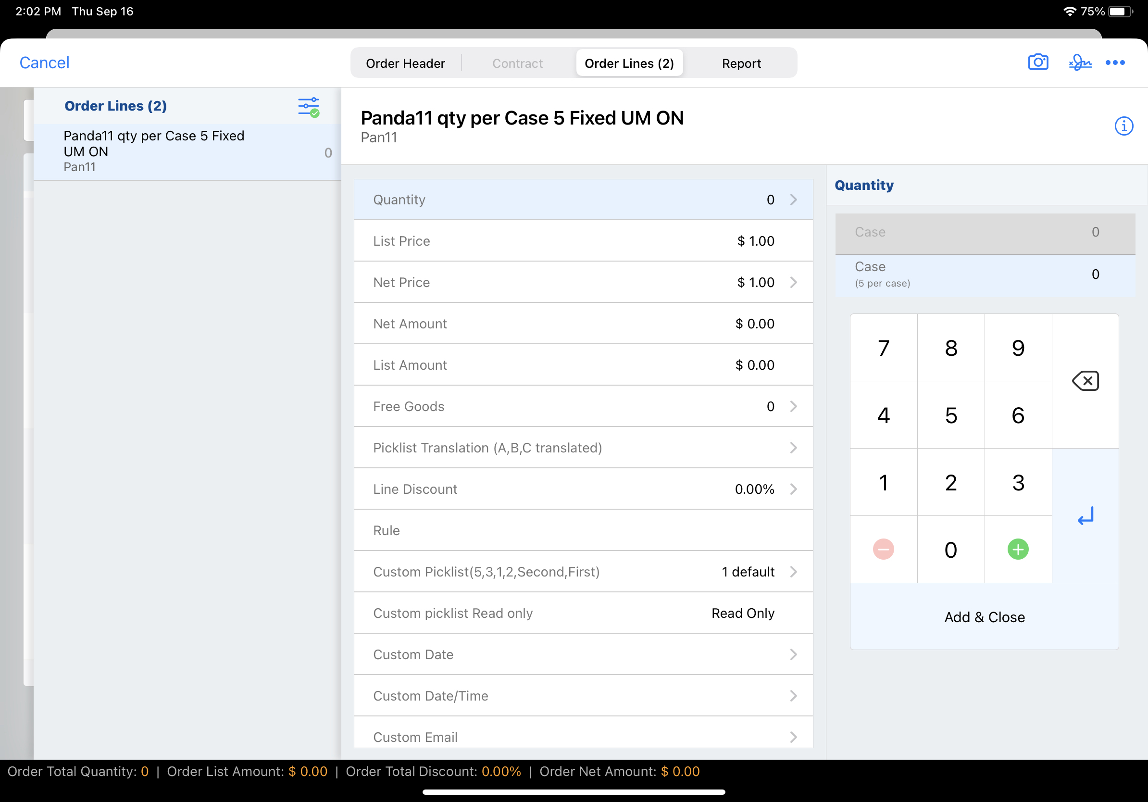Tap the red minus decrement button
The image size is (1148, 802).
(x=883, y=550)
